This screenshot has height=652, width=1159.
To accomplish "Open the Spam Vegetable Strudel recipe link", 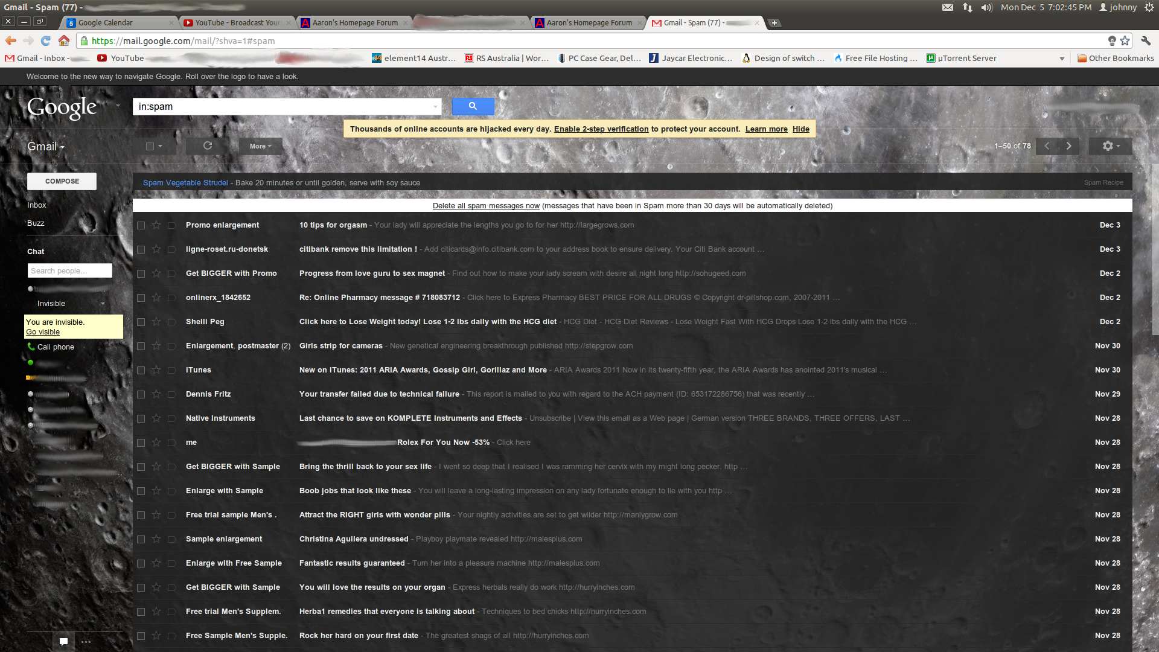I will [185, 183].
